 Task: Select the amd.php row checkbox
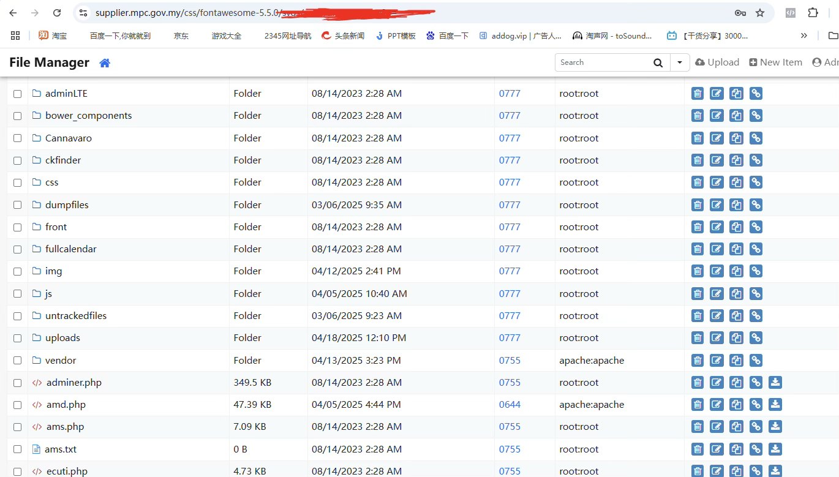(18, 405)
